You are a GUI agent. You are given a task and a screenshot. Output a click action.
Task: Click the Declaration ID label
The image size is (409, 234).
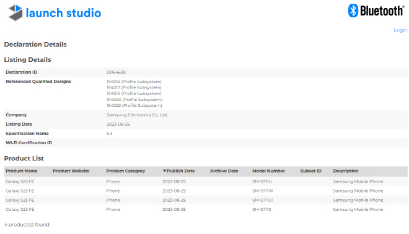click(x=22, y=72)
